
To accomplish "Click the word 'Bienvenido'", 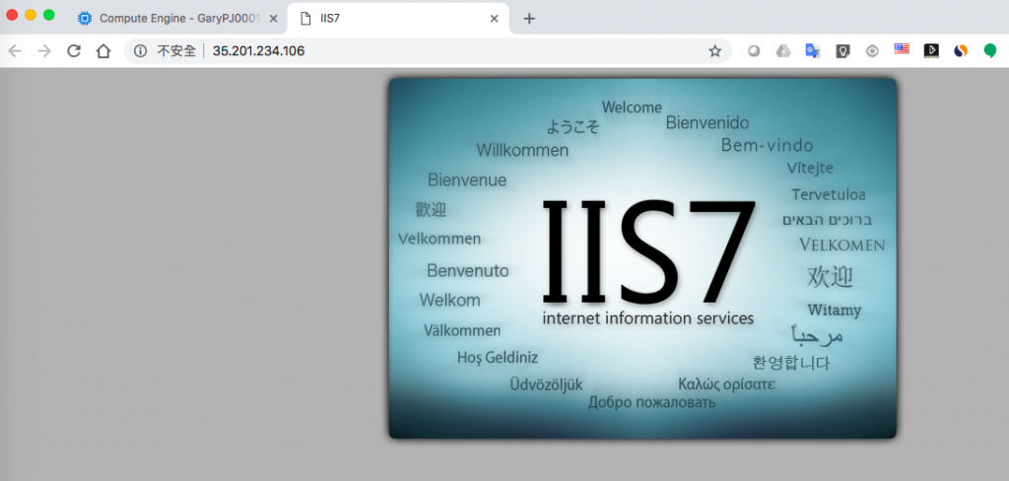I will [707, 122].
